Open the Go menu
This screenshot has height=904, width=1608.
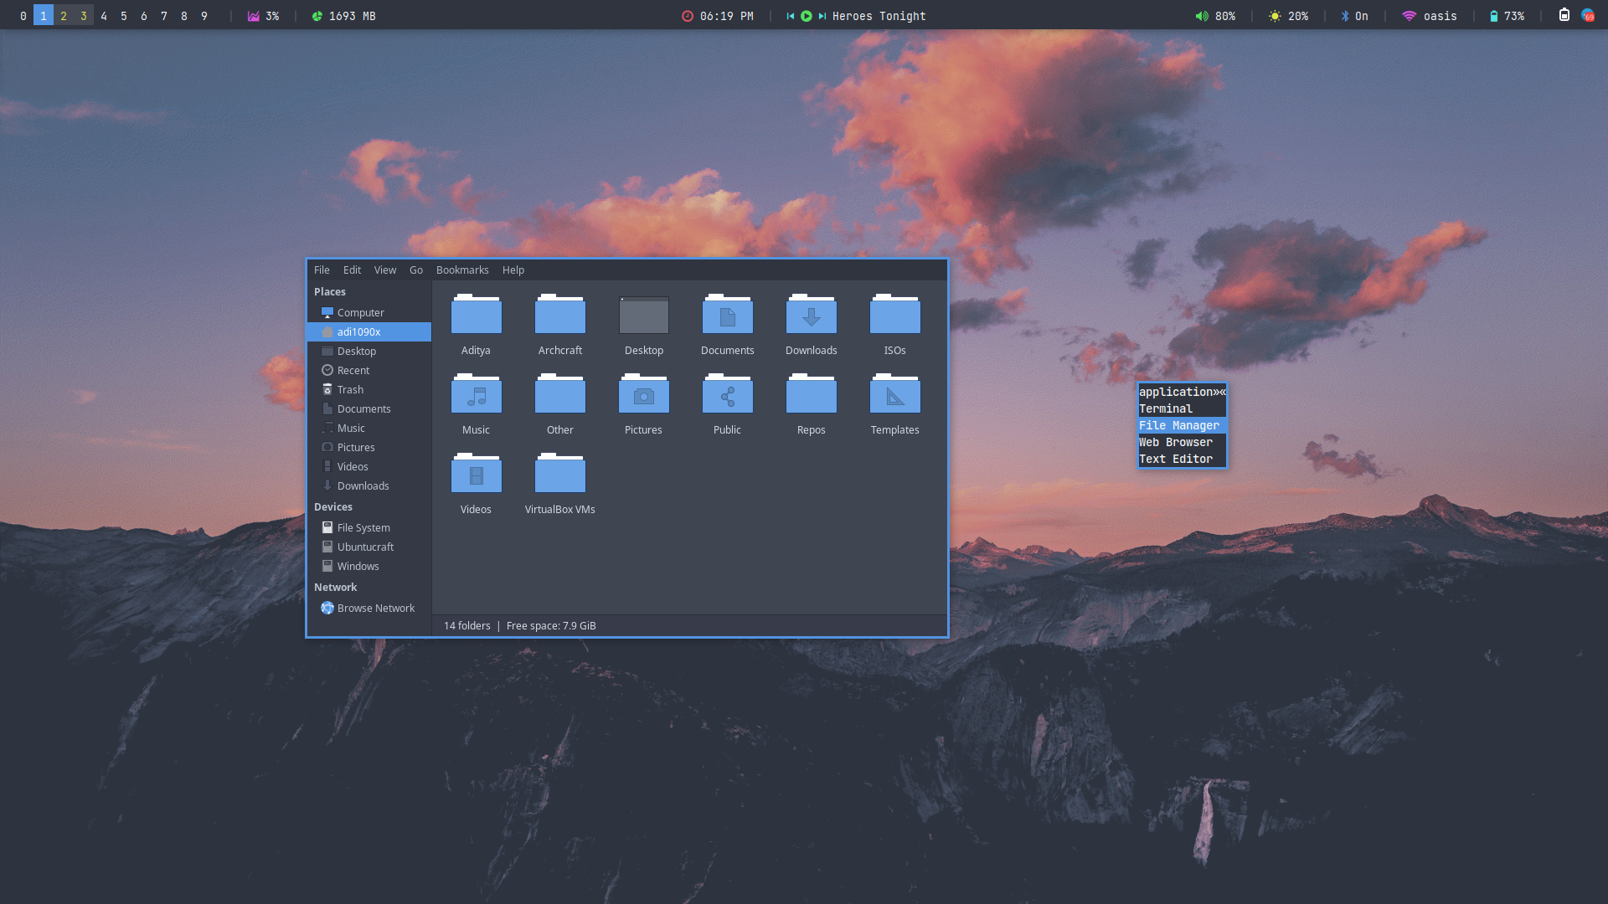(x=415, y=270)
